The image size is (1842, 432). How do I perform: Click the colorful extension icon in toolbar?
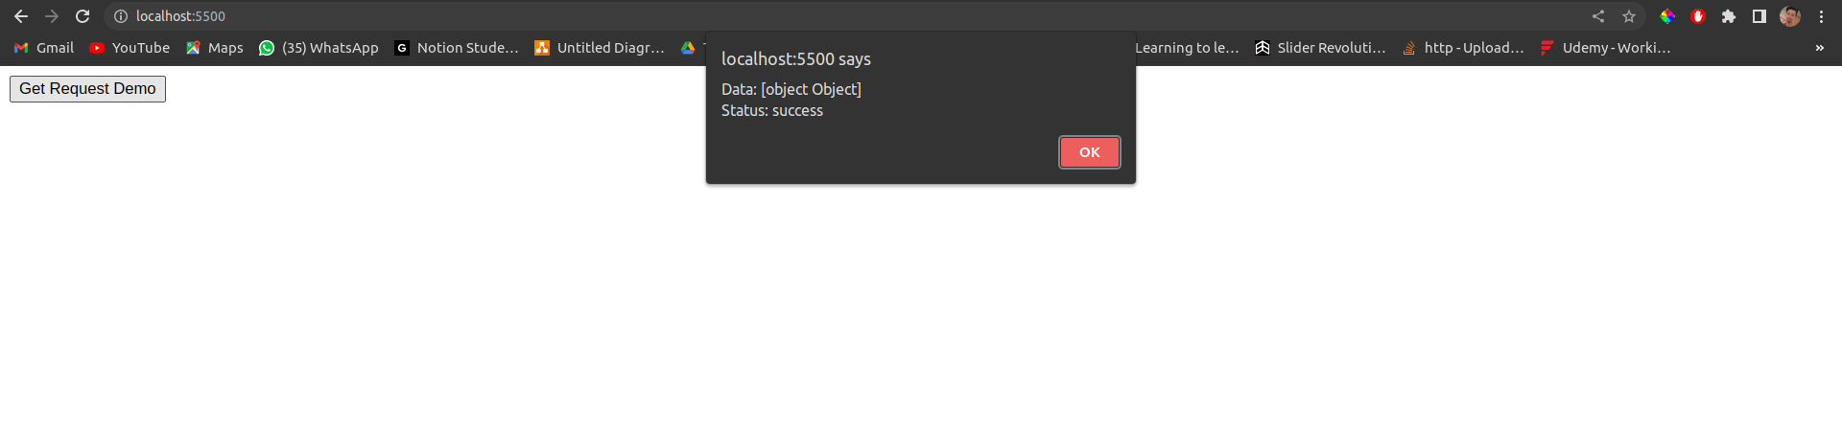coord(1667,16)
